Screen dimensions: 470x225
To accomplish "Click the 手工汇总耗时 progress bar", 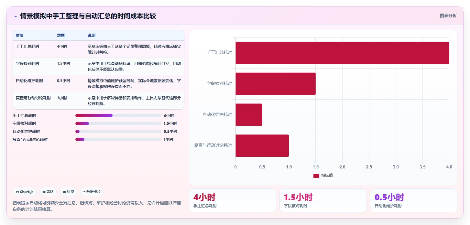I will point(118,115).
